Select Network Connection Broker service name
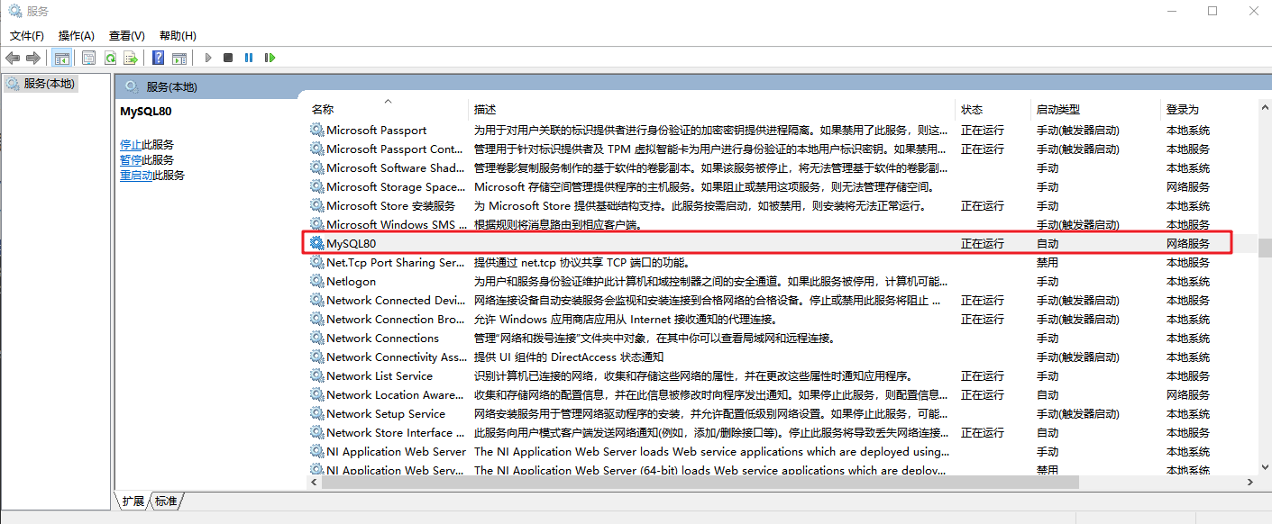The image size is (1272, 524). 396,319
